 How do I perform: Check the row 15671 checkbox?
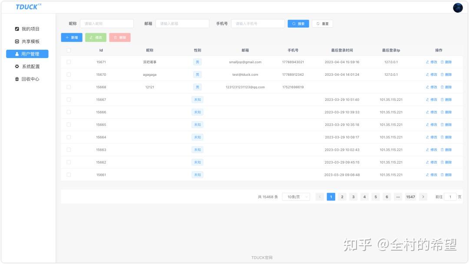(69, 62)
